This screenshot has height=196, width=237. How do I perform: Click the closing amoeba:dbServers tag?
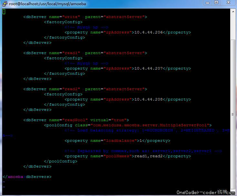click(27, 177)
